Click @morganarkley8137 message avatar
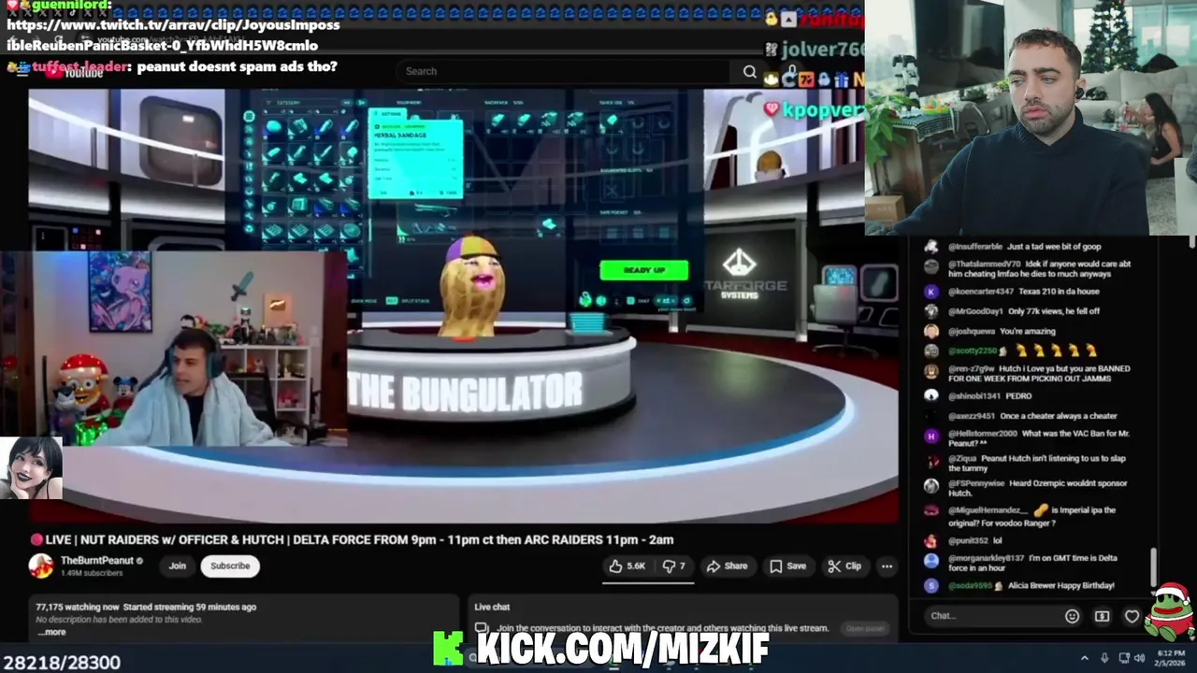This screenshot has width=1197, height=673. click(x=930, y=561)
